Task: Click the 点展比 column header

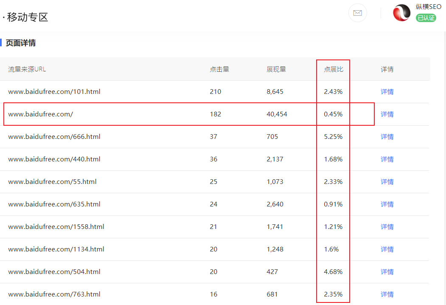Action: click(x=334, y=69)
